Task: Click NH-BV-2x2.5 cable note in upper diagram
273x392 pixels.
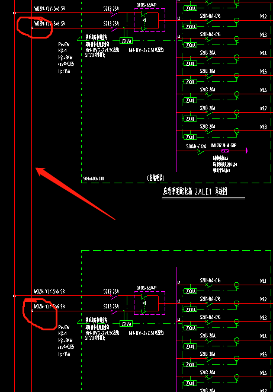Action: pos(146,50)
